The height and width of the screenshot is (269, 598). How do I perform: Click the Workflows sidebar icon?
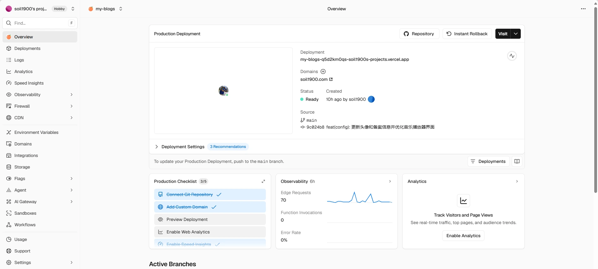pyautogui.click(x=9, y=225)
